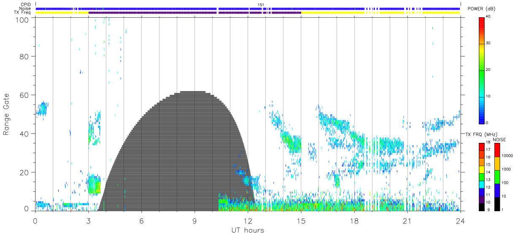Select the 1000 label in NOISE legend
The width and height of the screenshot is (518, 239).
pyautogui.click(x=507, y=169)
